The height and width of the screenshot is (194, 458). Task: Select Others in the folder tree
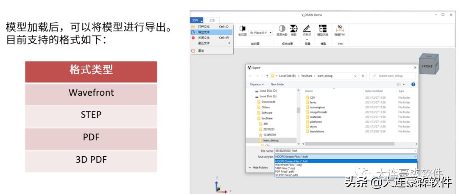pos(263,107)
